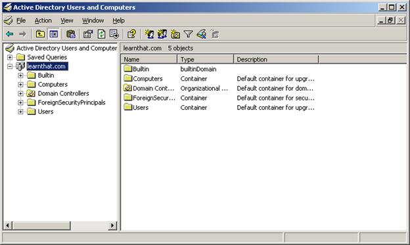The height and width of the screenshot is (245, 410).
Task: Click tree pane scroll left arrow
Action: 8,225
